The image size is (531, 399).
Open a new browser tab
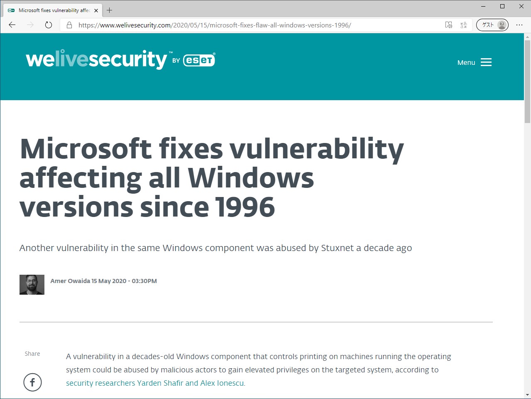tap(109, 10)
